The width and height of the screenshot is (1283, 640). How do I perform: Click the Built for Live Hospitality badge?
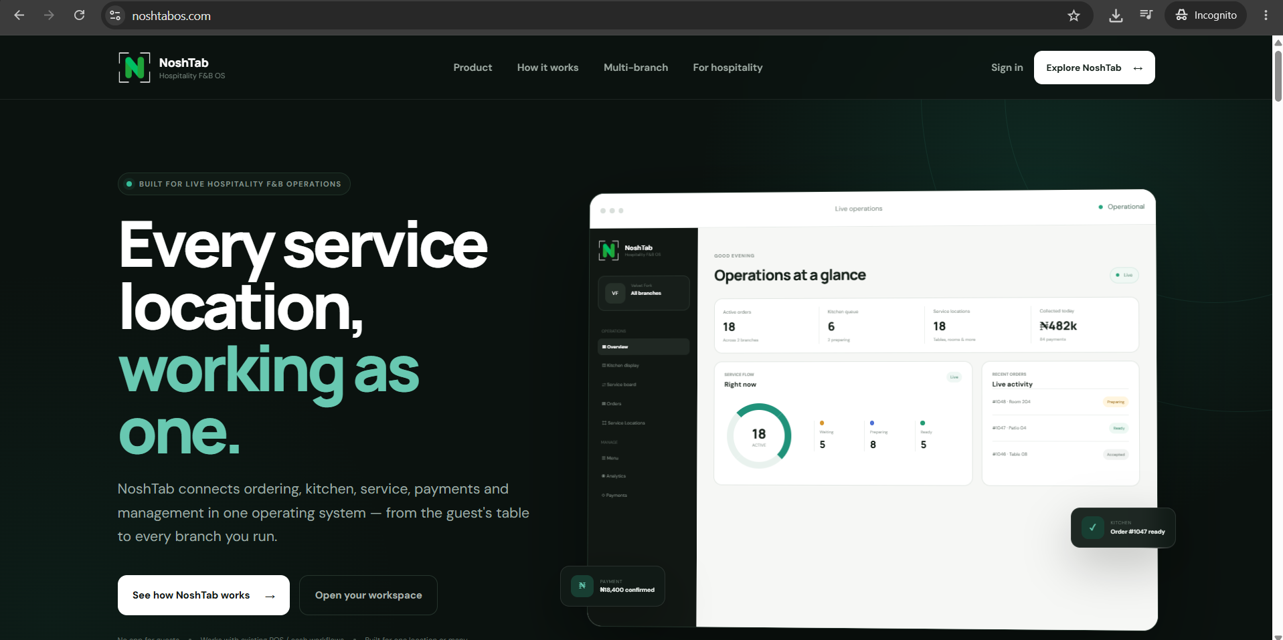[234, 184]
